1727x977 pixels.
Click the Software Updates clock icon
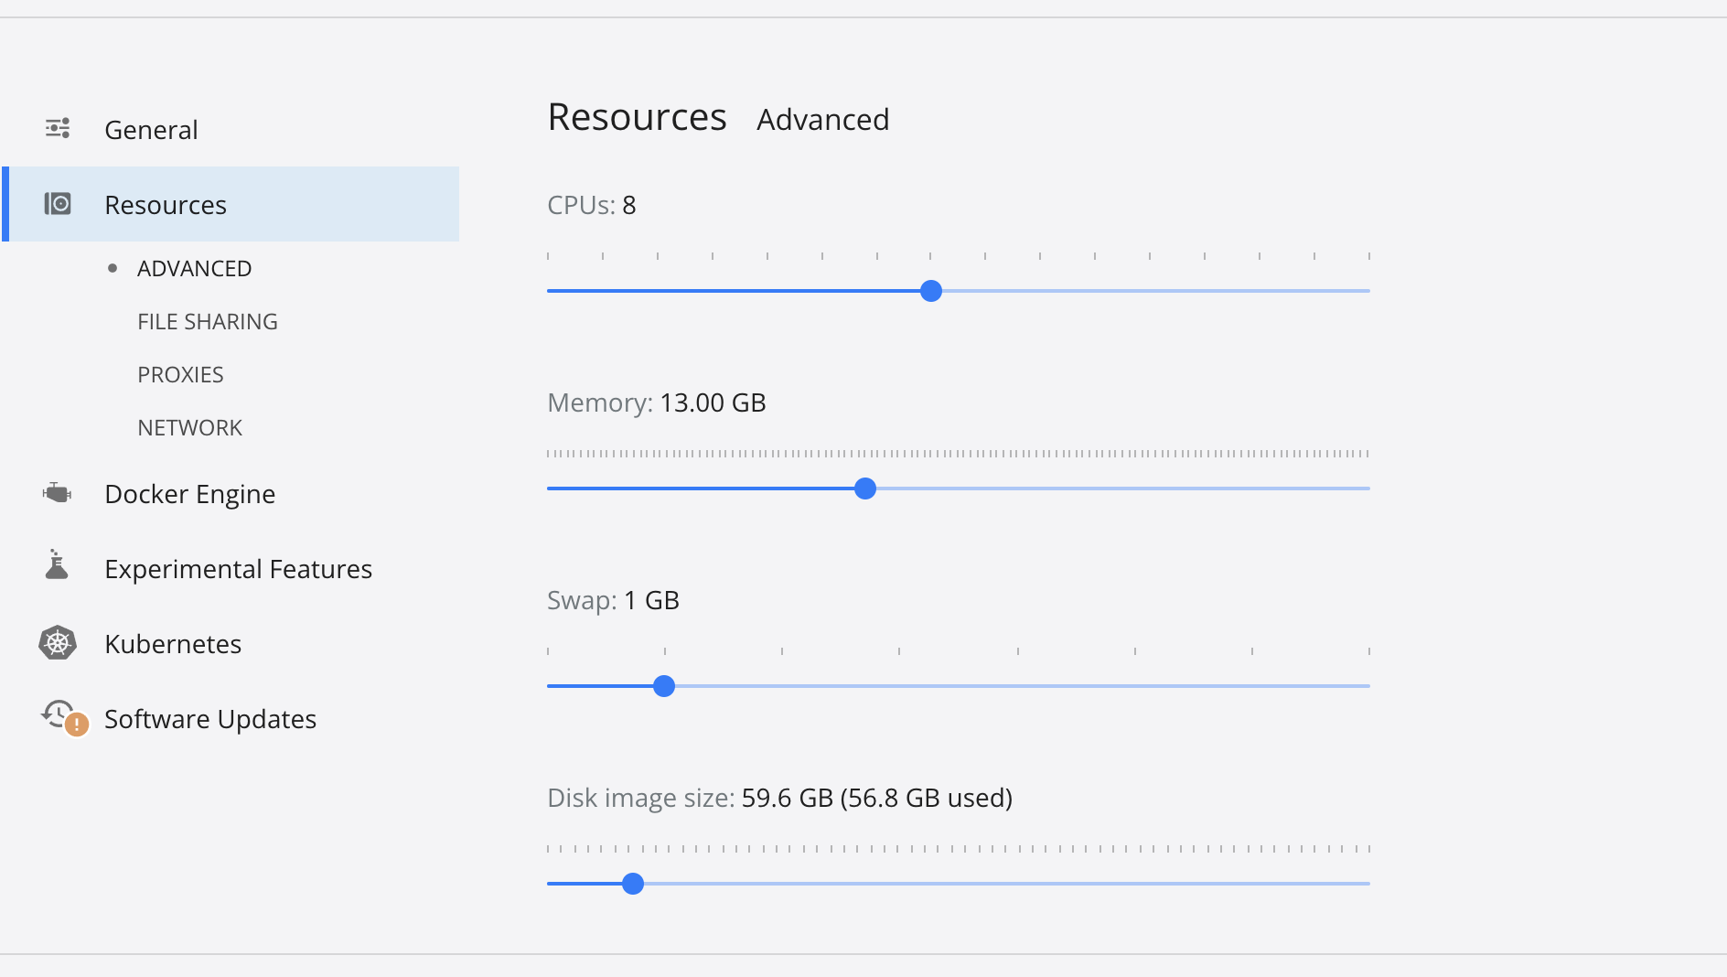[59, 713]
